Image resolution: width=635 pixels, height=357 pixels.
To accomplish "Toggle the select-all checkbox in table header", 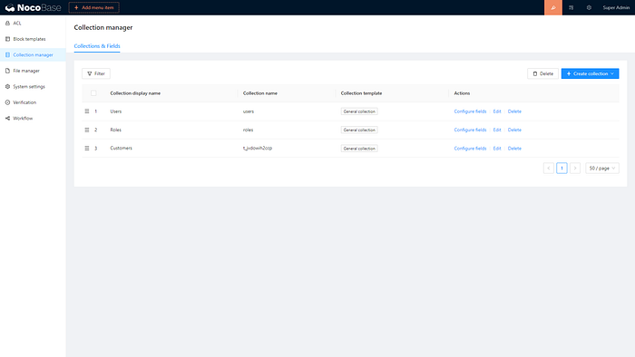I will [x=93, y=93].
